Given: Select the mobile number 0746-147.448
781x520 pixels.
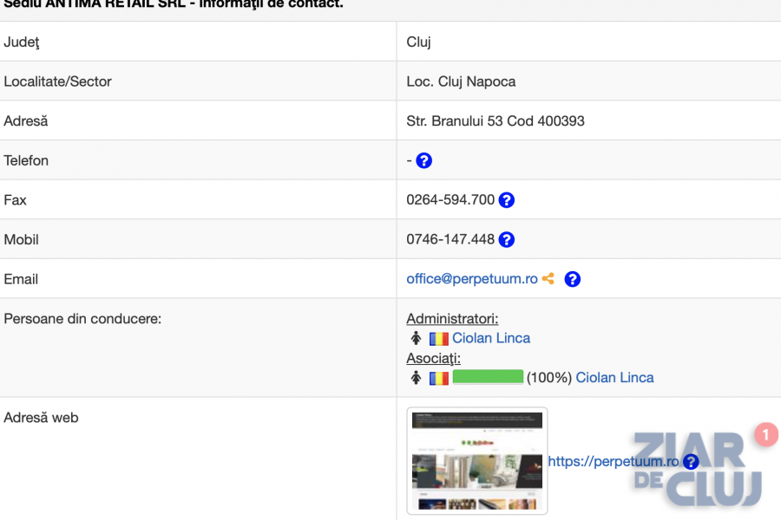Looking at the screenshot, I should coord(450,239).
